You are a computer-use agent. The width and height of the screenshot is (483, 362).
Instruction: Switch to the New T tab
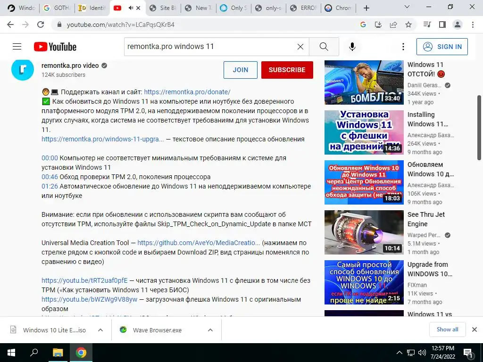[199, 8]
